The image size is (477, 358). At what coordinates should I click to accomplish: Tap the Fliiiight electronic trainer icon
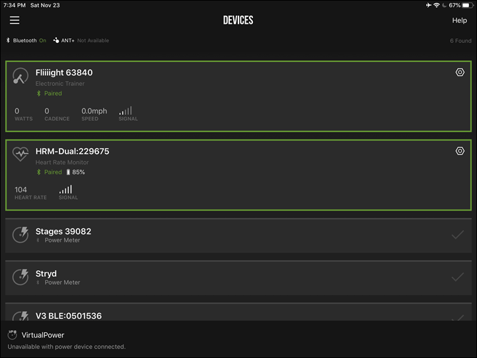point(20,76)
